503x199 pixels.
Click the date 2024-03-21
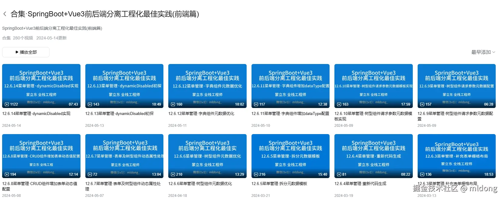pyautogui.click(x=261, y=196)
